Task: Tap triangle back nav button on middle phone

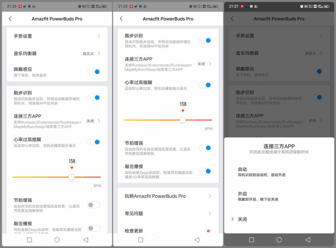Action: click(x=197, y=240)
